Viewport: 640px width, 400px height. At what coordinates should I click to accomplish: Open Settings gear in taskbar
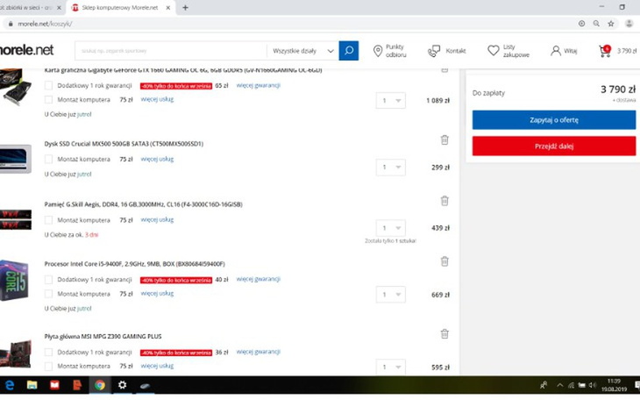click(x=122, y=385)
